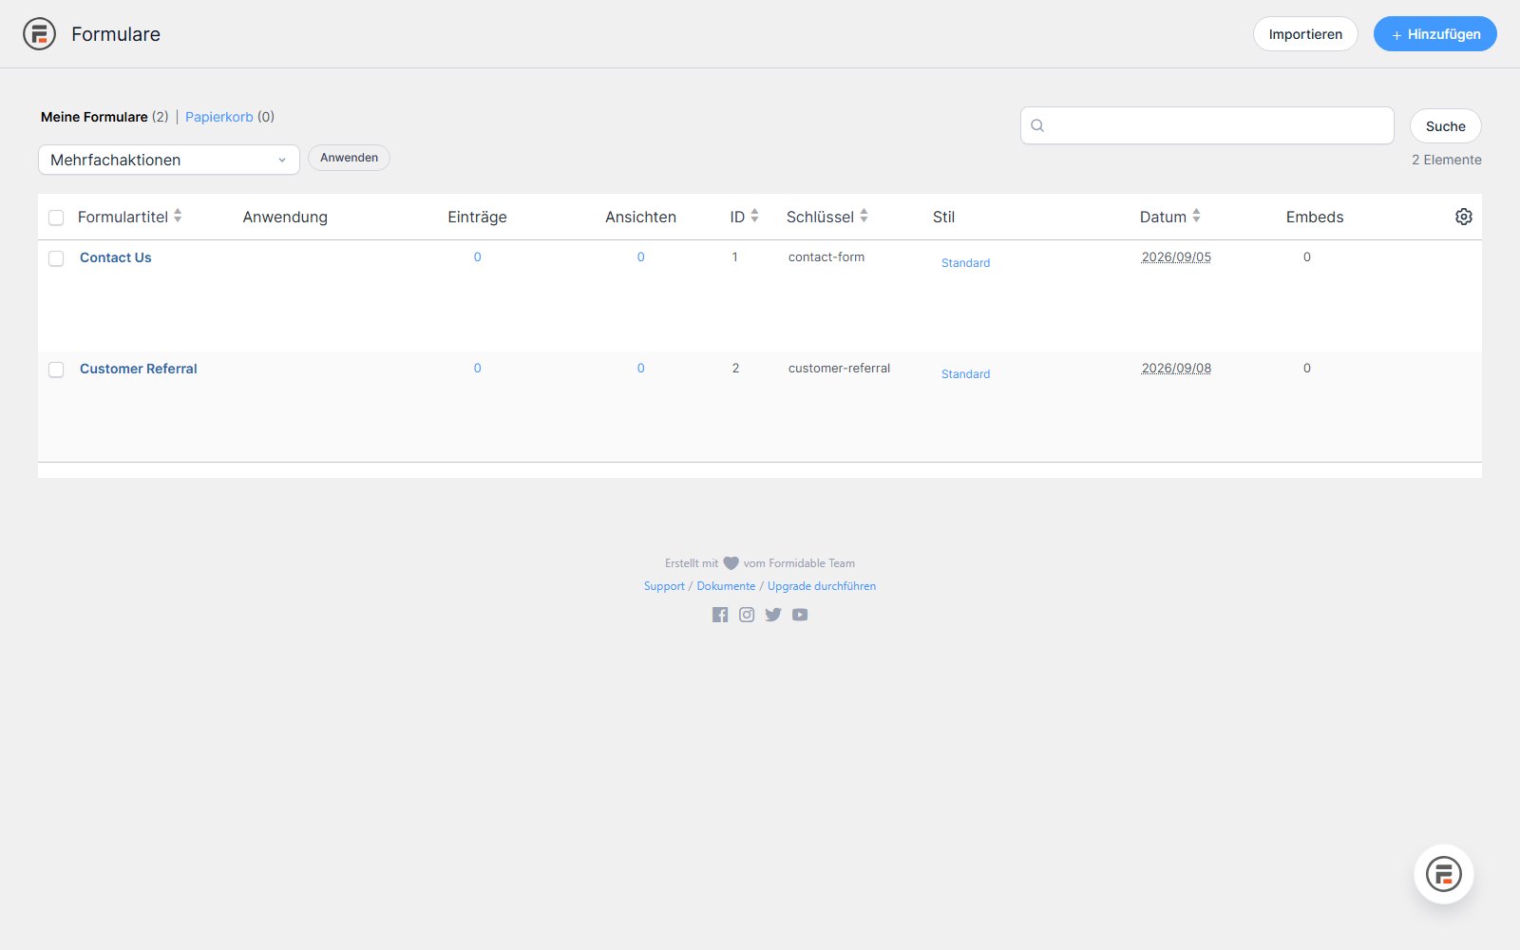Open the Upgrade durchführen link

(822, 586)
